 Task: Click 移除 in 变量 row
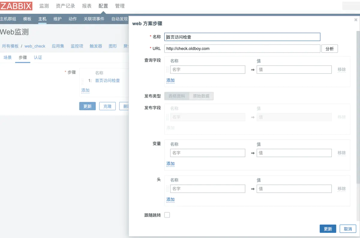click(342, 153)
